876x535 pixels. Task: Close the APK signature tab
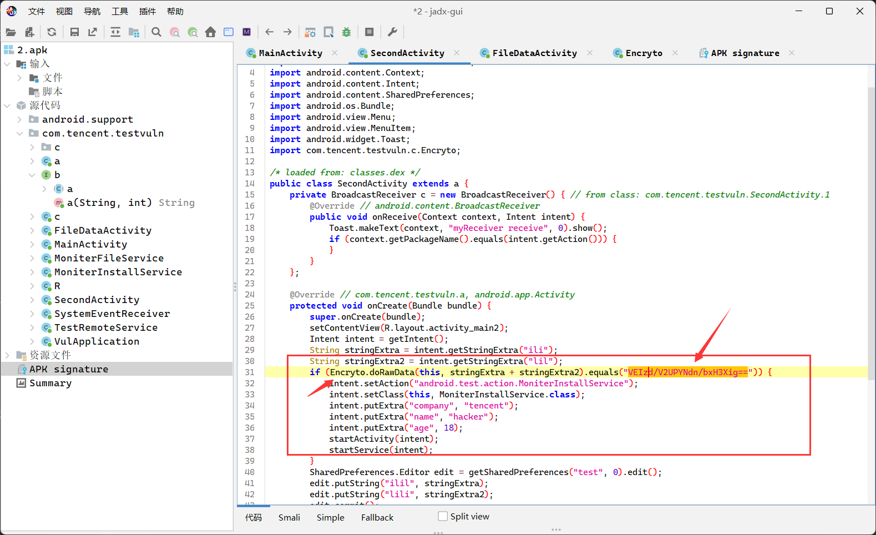coord(792,53)
